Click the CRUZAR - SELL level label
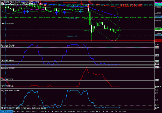Screen dimensions: 162x113 click(x=8, y=47)
